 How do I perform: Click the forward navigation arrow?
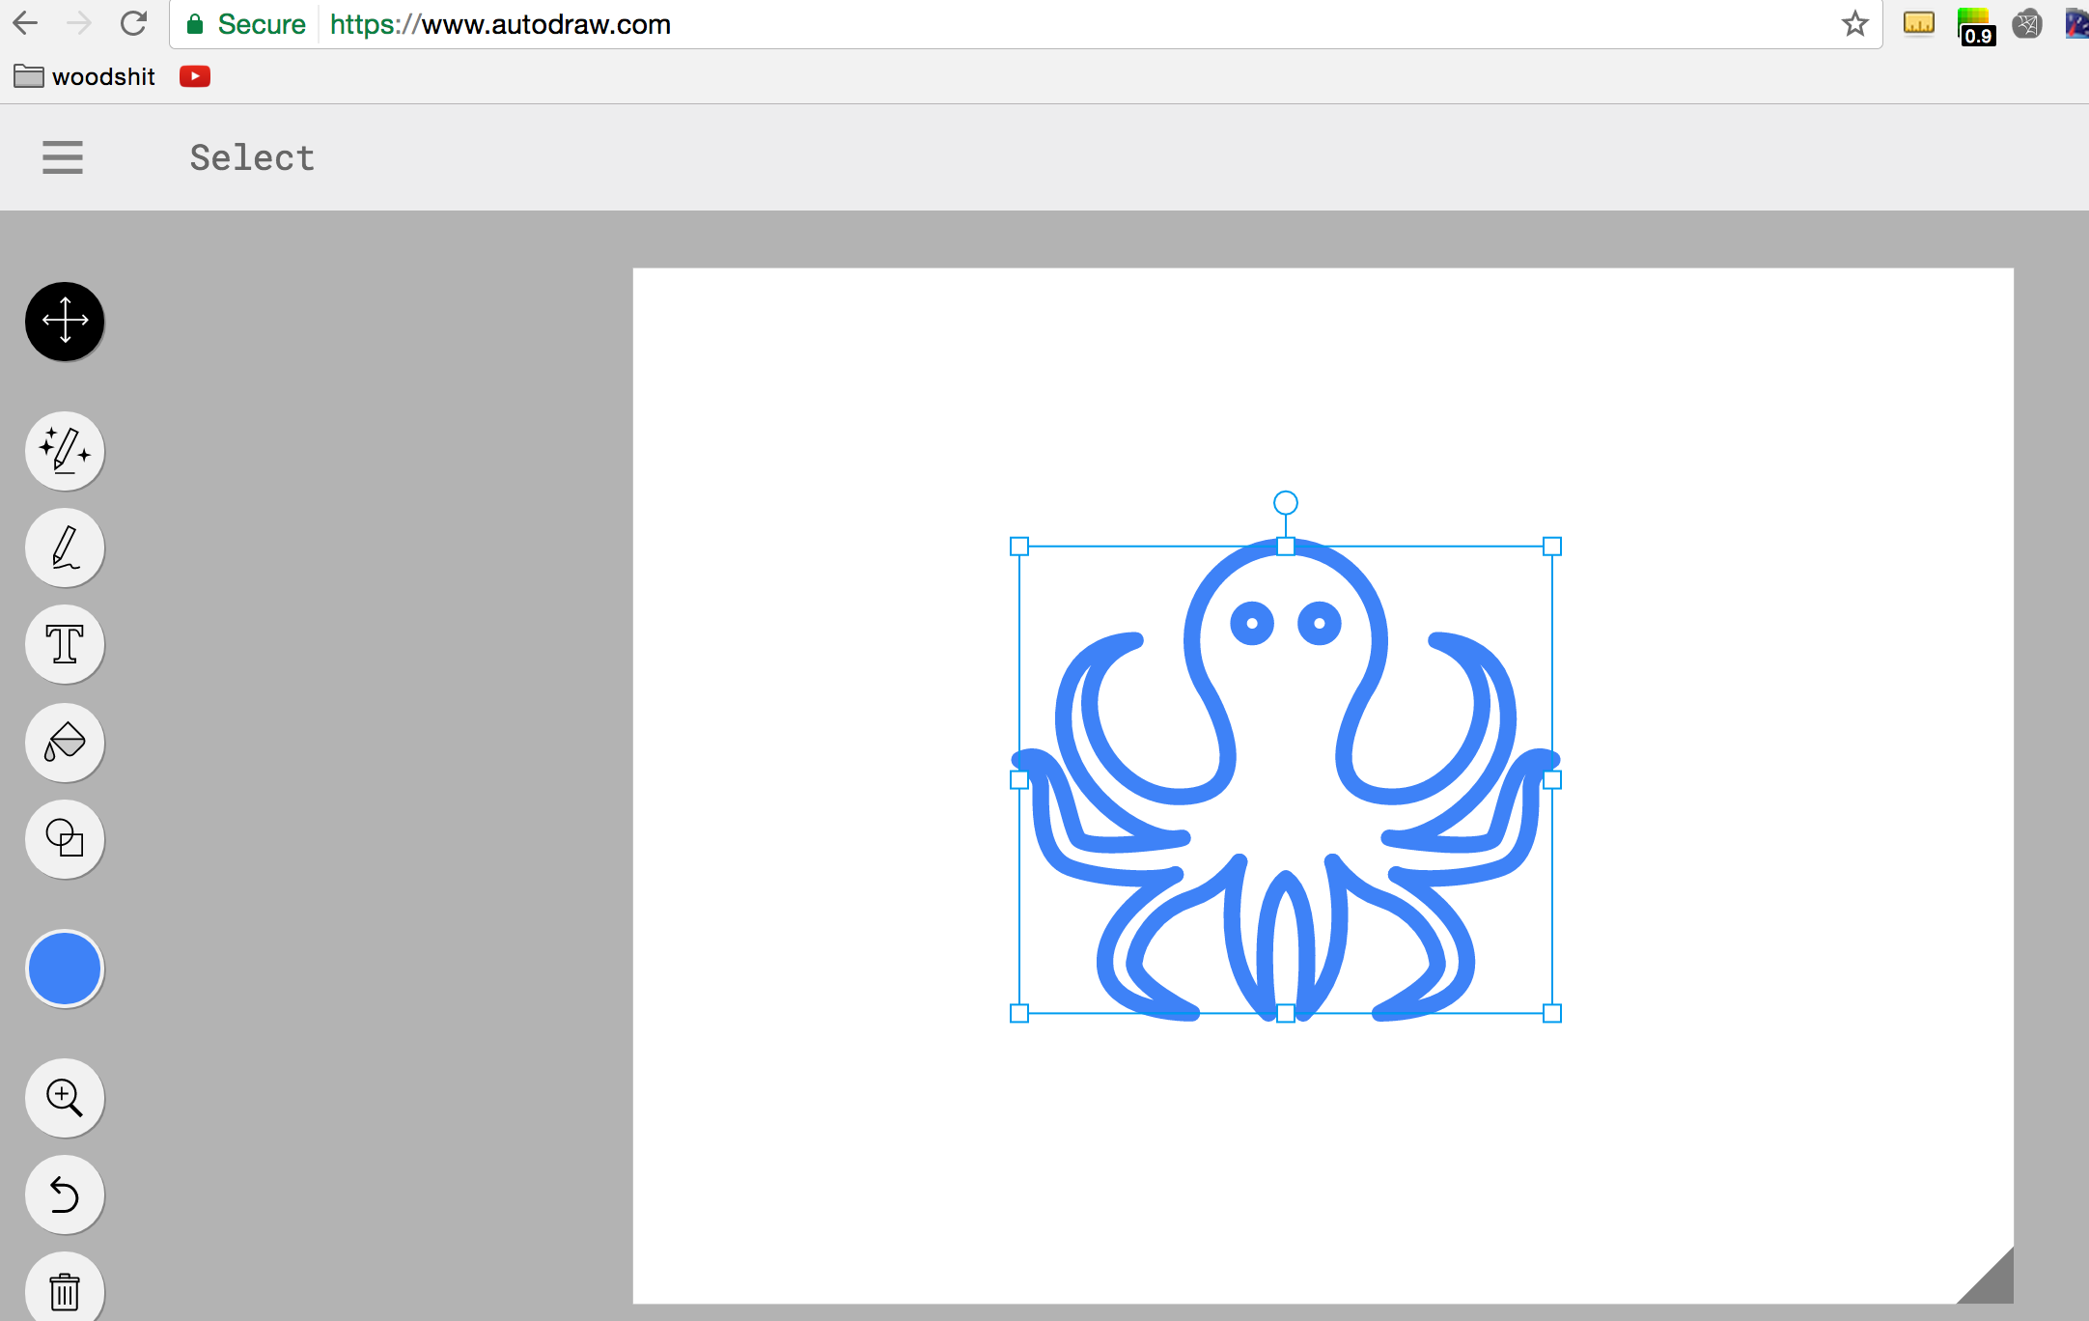(x=79, y=23)
